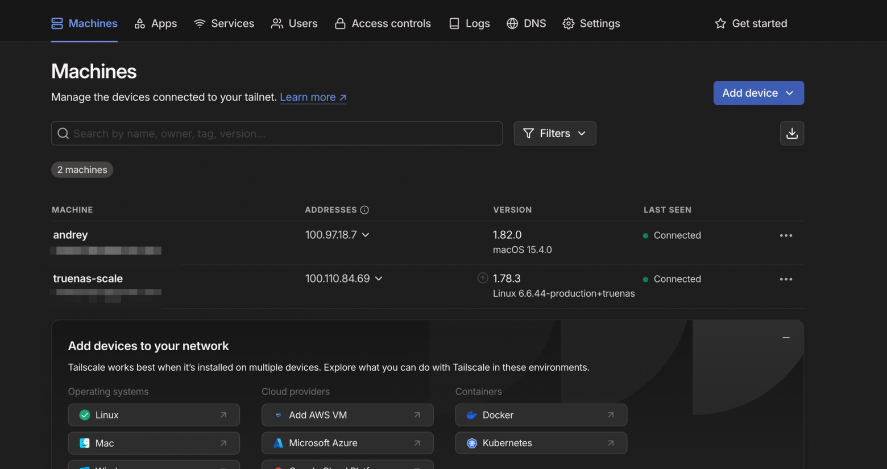Click the macOS 15.4.0 text
The image size is (887, 469).
coord(523,250)
